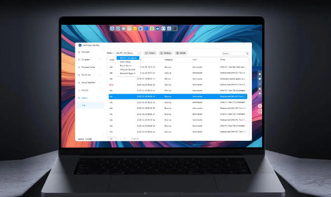This screenshot has height=197, width=331.
Task: Click the Content column header
Action: coord(223,60)
